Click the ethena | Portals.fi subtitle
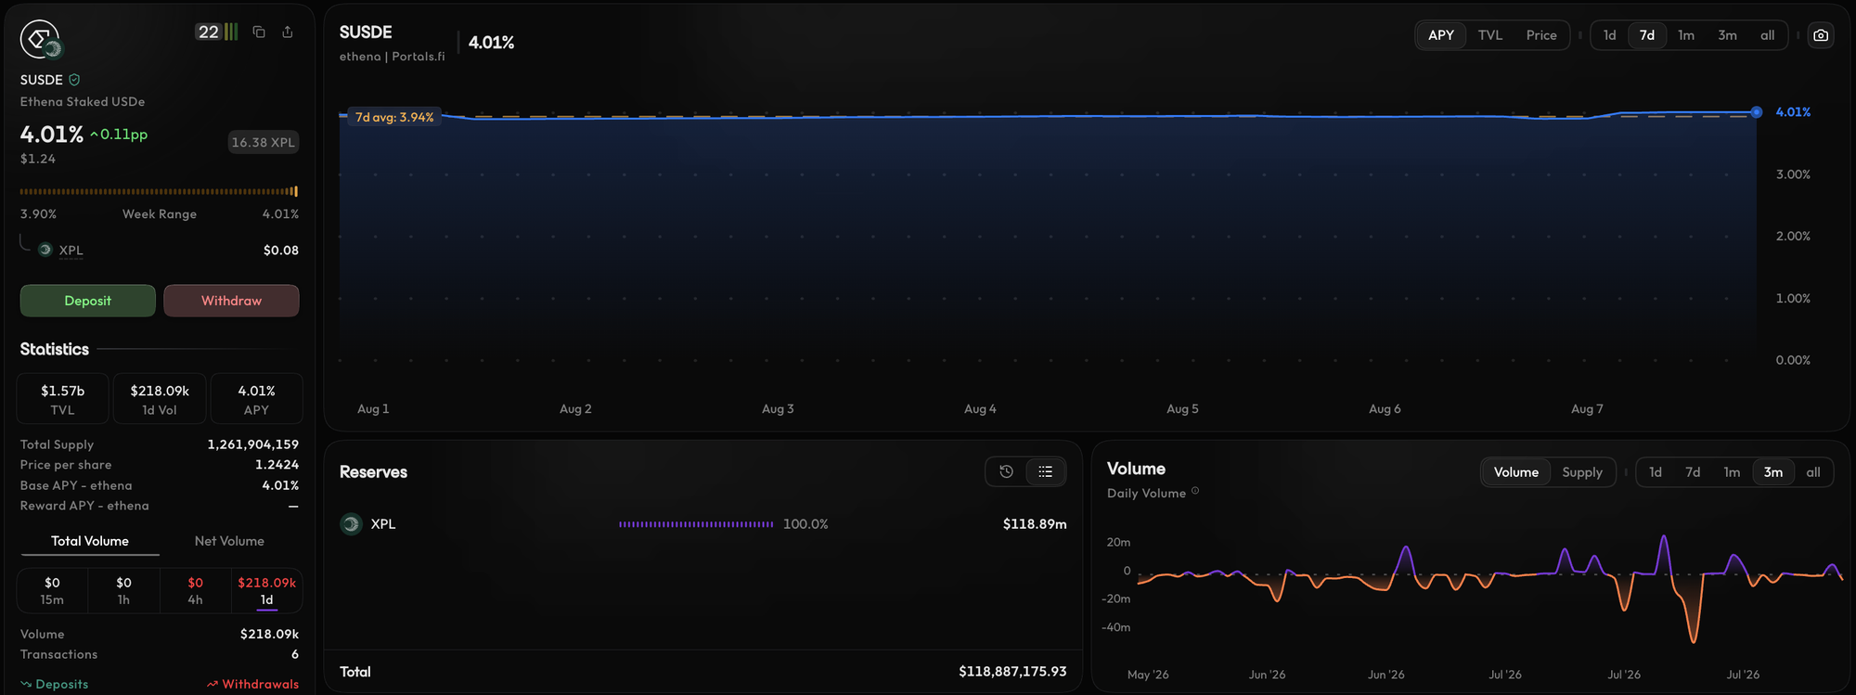The height and width of the screenshot is (695, 1856). click(393, 57)
